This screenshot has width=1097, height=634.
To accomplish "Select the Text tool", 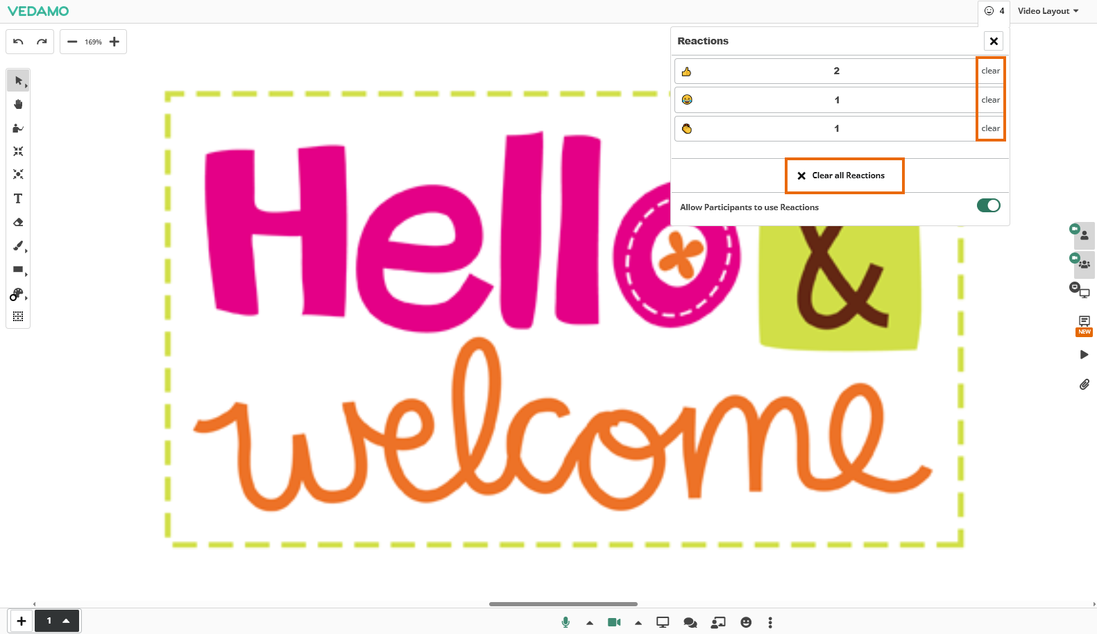I will 18,198.
